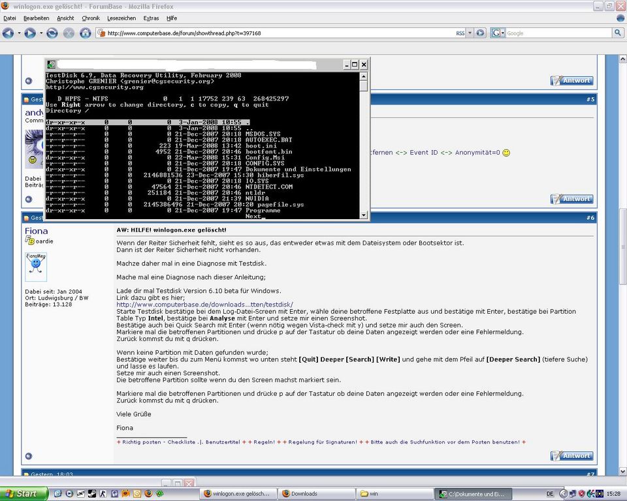Open the Chronik menu
Screen dimensions: 627x501
(90, 18)
